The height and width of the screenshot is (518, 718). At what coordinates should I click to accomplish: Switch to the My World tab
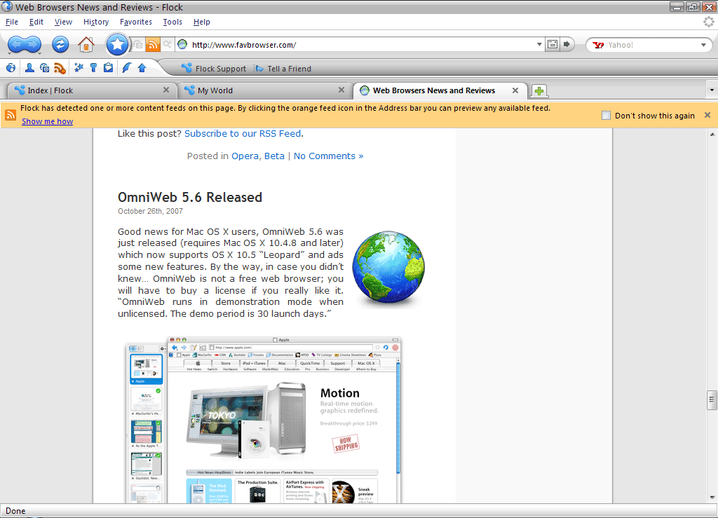pos(259,90)
